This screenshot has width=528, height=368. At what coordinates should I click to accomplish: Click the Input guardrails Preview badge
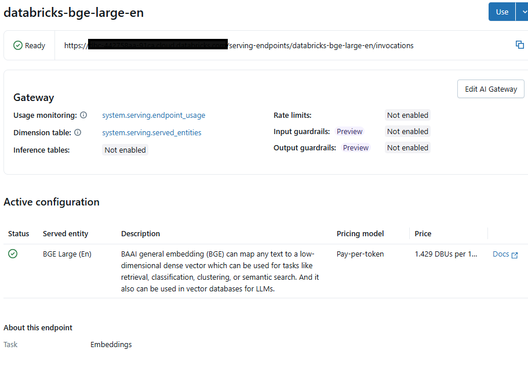pos(349,132)
